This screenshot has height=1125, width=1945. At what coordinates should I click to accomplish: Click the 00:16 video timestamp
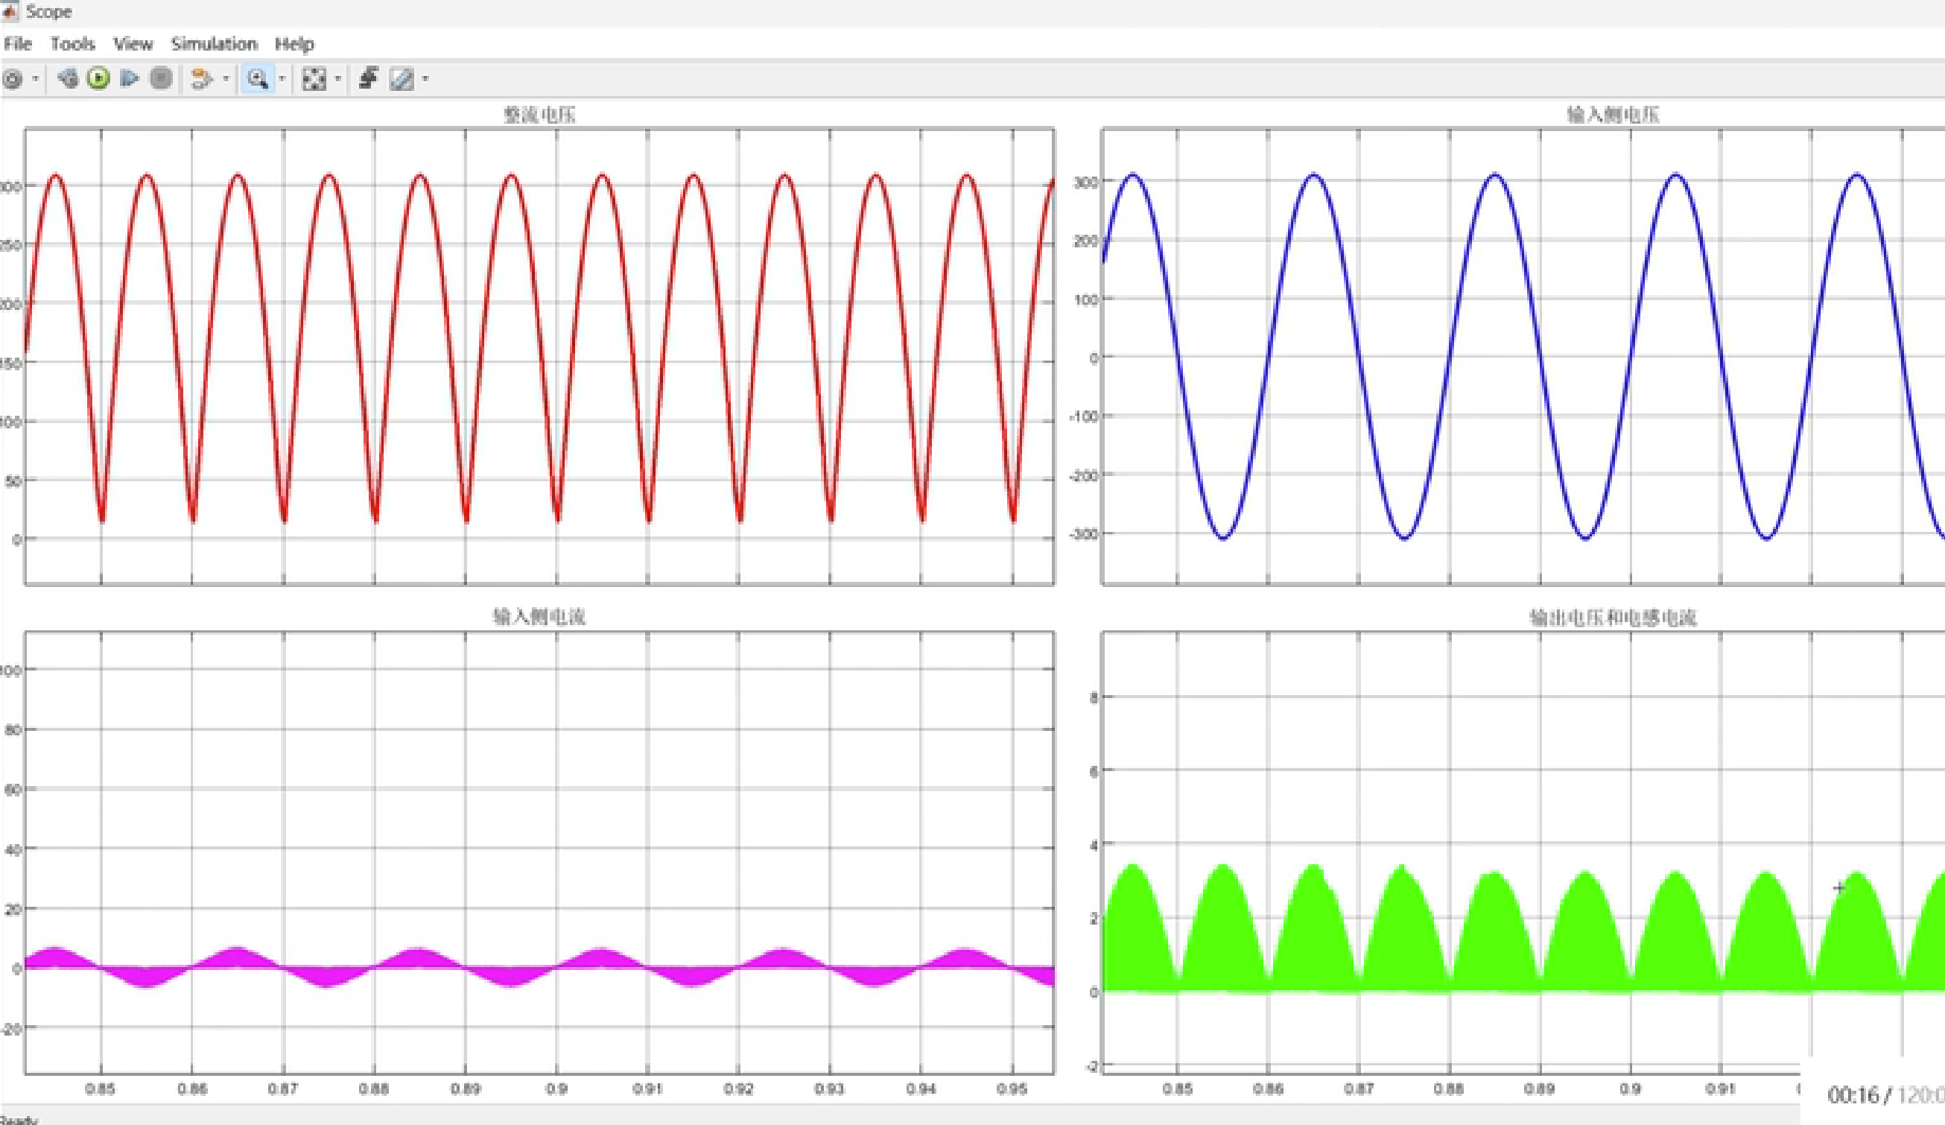point(1853,1095)
